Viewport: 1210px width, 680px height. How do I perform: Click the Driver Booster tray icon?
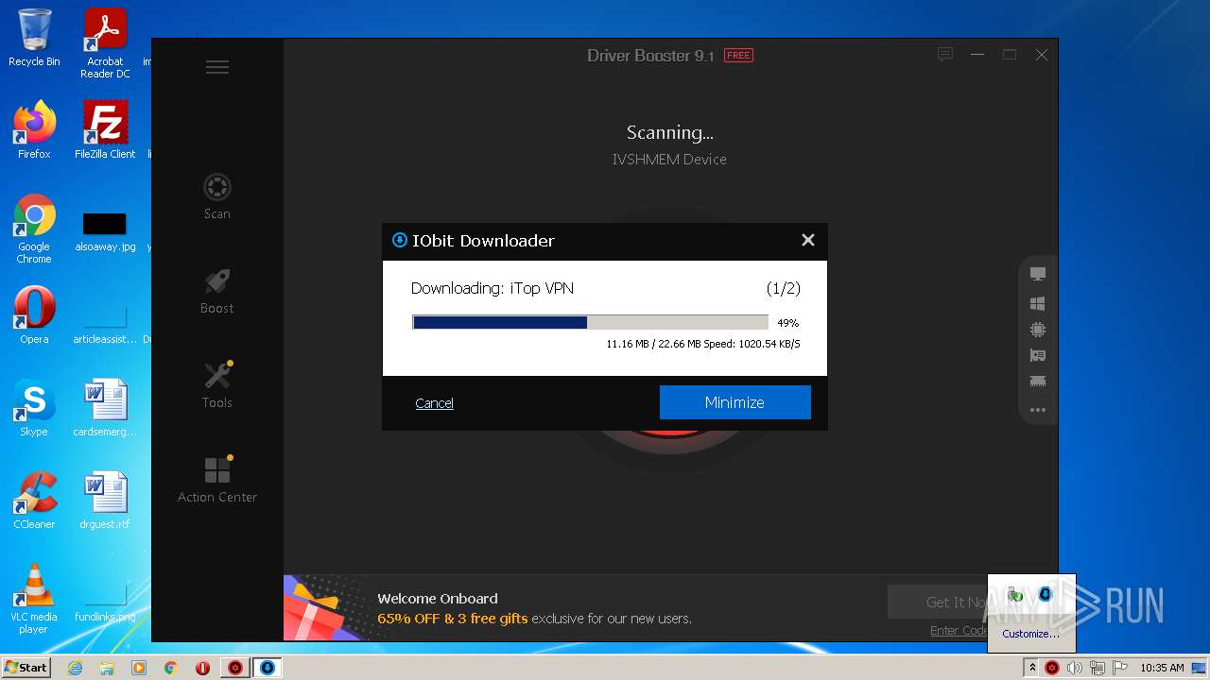point(1052,668)
